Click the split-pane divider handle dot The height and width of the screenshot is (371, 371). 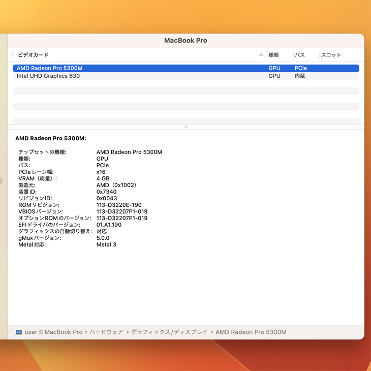click(186, 127)
